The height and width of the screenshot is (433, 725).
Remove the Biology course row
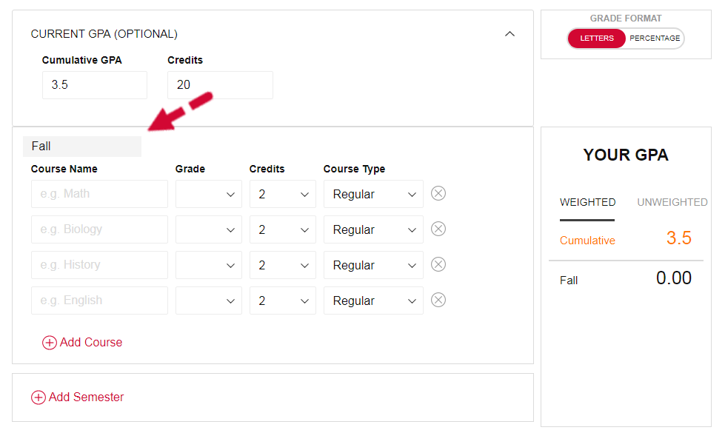tap(438, 229)
